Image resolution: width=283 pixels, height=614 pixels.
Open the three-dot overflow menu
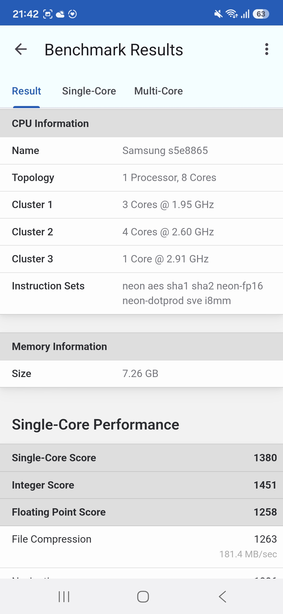coord(266,49)
